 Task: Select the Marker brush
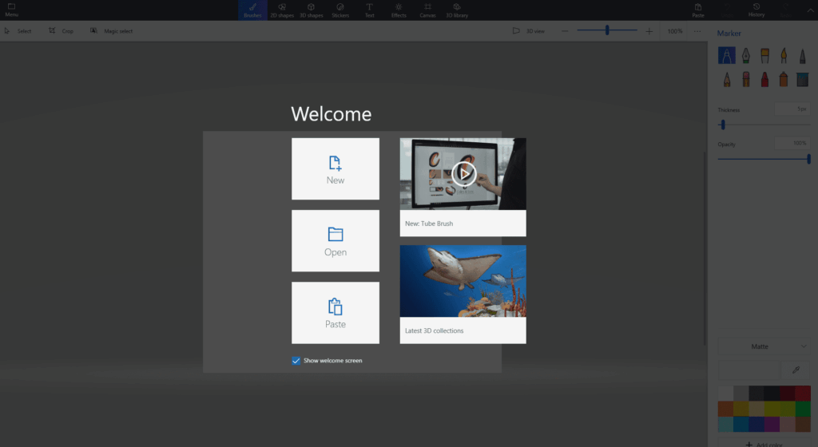727,55
